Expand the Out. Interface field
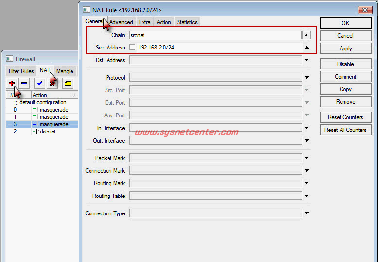The width and height of the screenshot is (378, 262). pos(306,141)
